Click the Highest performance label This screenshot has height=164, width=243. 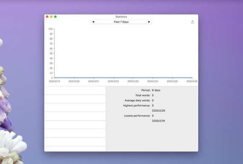click(136, 105)
